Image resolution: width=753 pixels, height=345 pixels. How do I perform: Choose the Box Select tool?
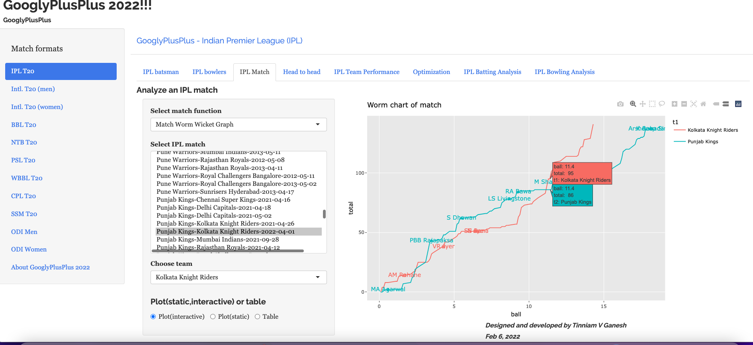pyautogui.click(x=652, y=104)
